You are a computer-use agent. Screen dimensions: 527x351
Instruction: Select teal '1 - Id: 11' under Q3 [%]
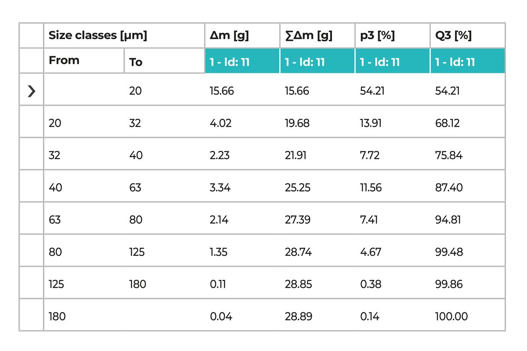point(455,62)
